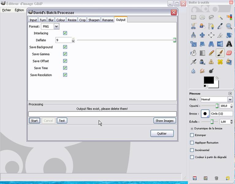Enable the Incrémentiel checkbox
This screenshot has width=235, height=184.
click(192, 150)
